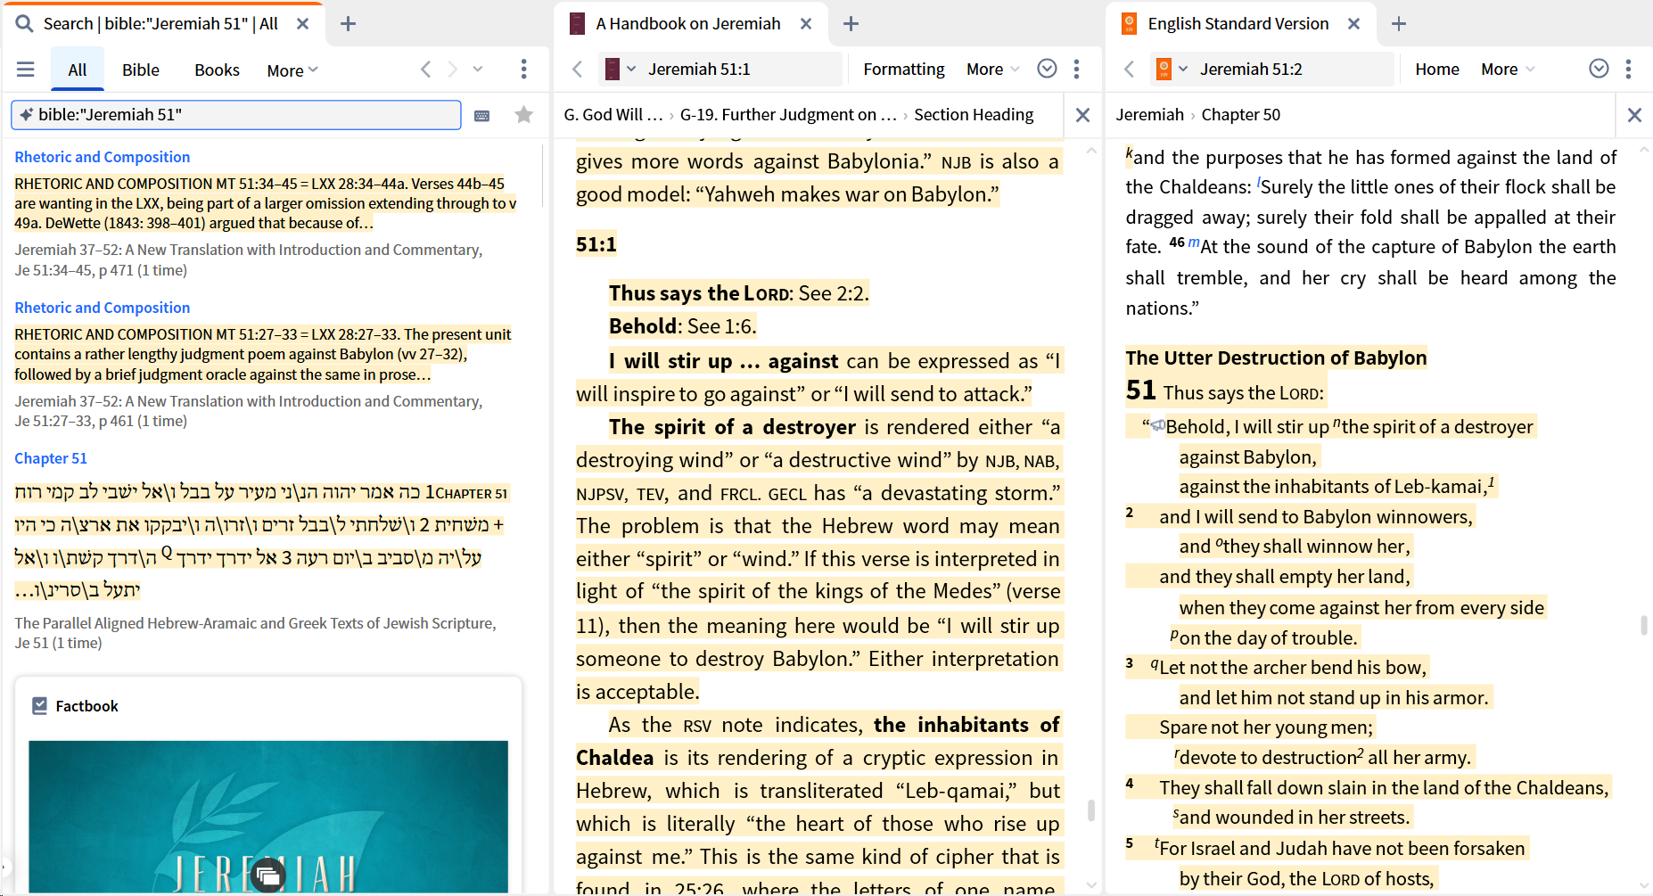The width and height of the screenshot is (1653, 896).
Task: Open More menu in Handbook panel
Action: pos(991,70)
